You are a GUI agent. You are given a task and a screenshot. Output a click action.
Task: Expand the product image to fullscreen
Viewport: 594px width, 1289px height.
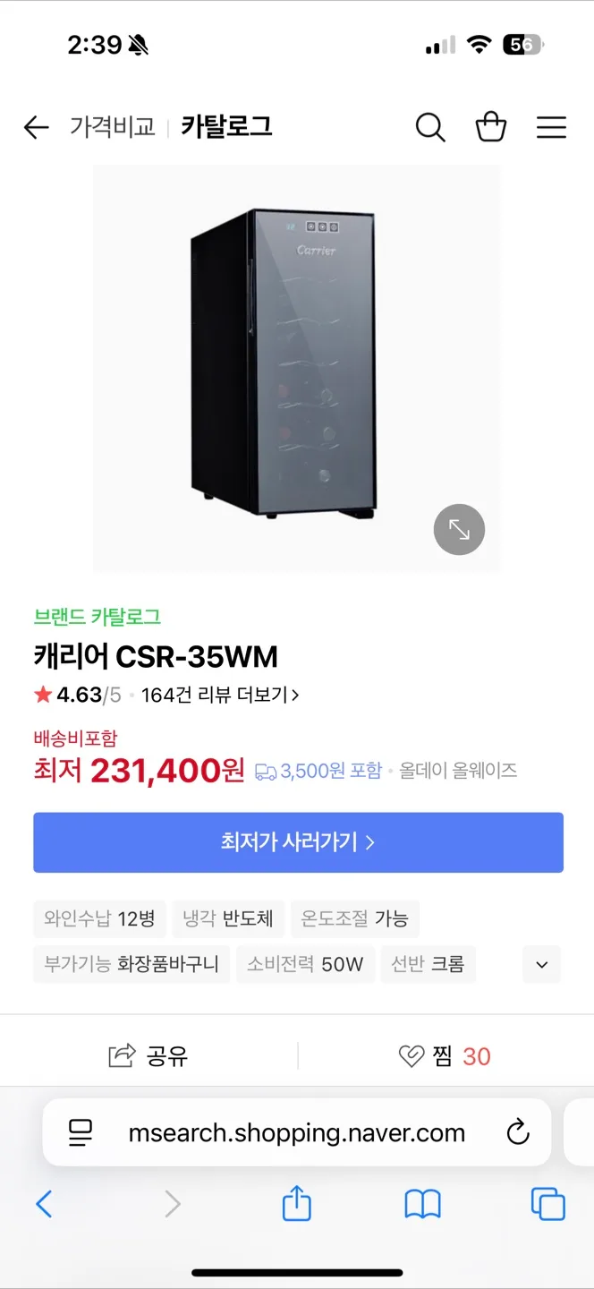(459, 530)
